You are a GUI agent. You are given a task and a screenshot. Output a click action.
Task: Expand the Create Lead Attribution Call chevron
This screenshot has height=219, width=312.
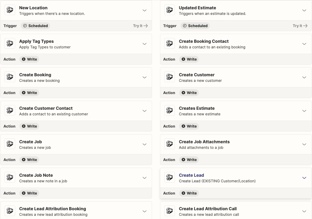304,211
